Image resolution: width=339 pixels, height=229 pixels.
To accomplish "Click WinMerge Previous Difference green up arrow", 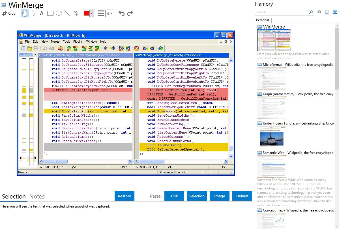I will pos(76,49).
